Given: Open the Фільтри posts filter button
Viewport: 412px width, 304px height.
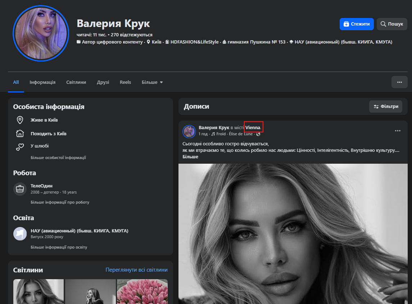Looking at the screenshot, I should coord(386,106).
